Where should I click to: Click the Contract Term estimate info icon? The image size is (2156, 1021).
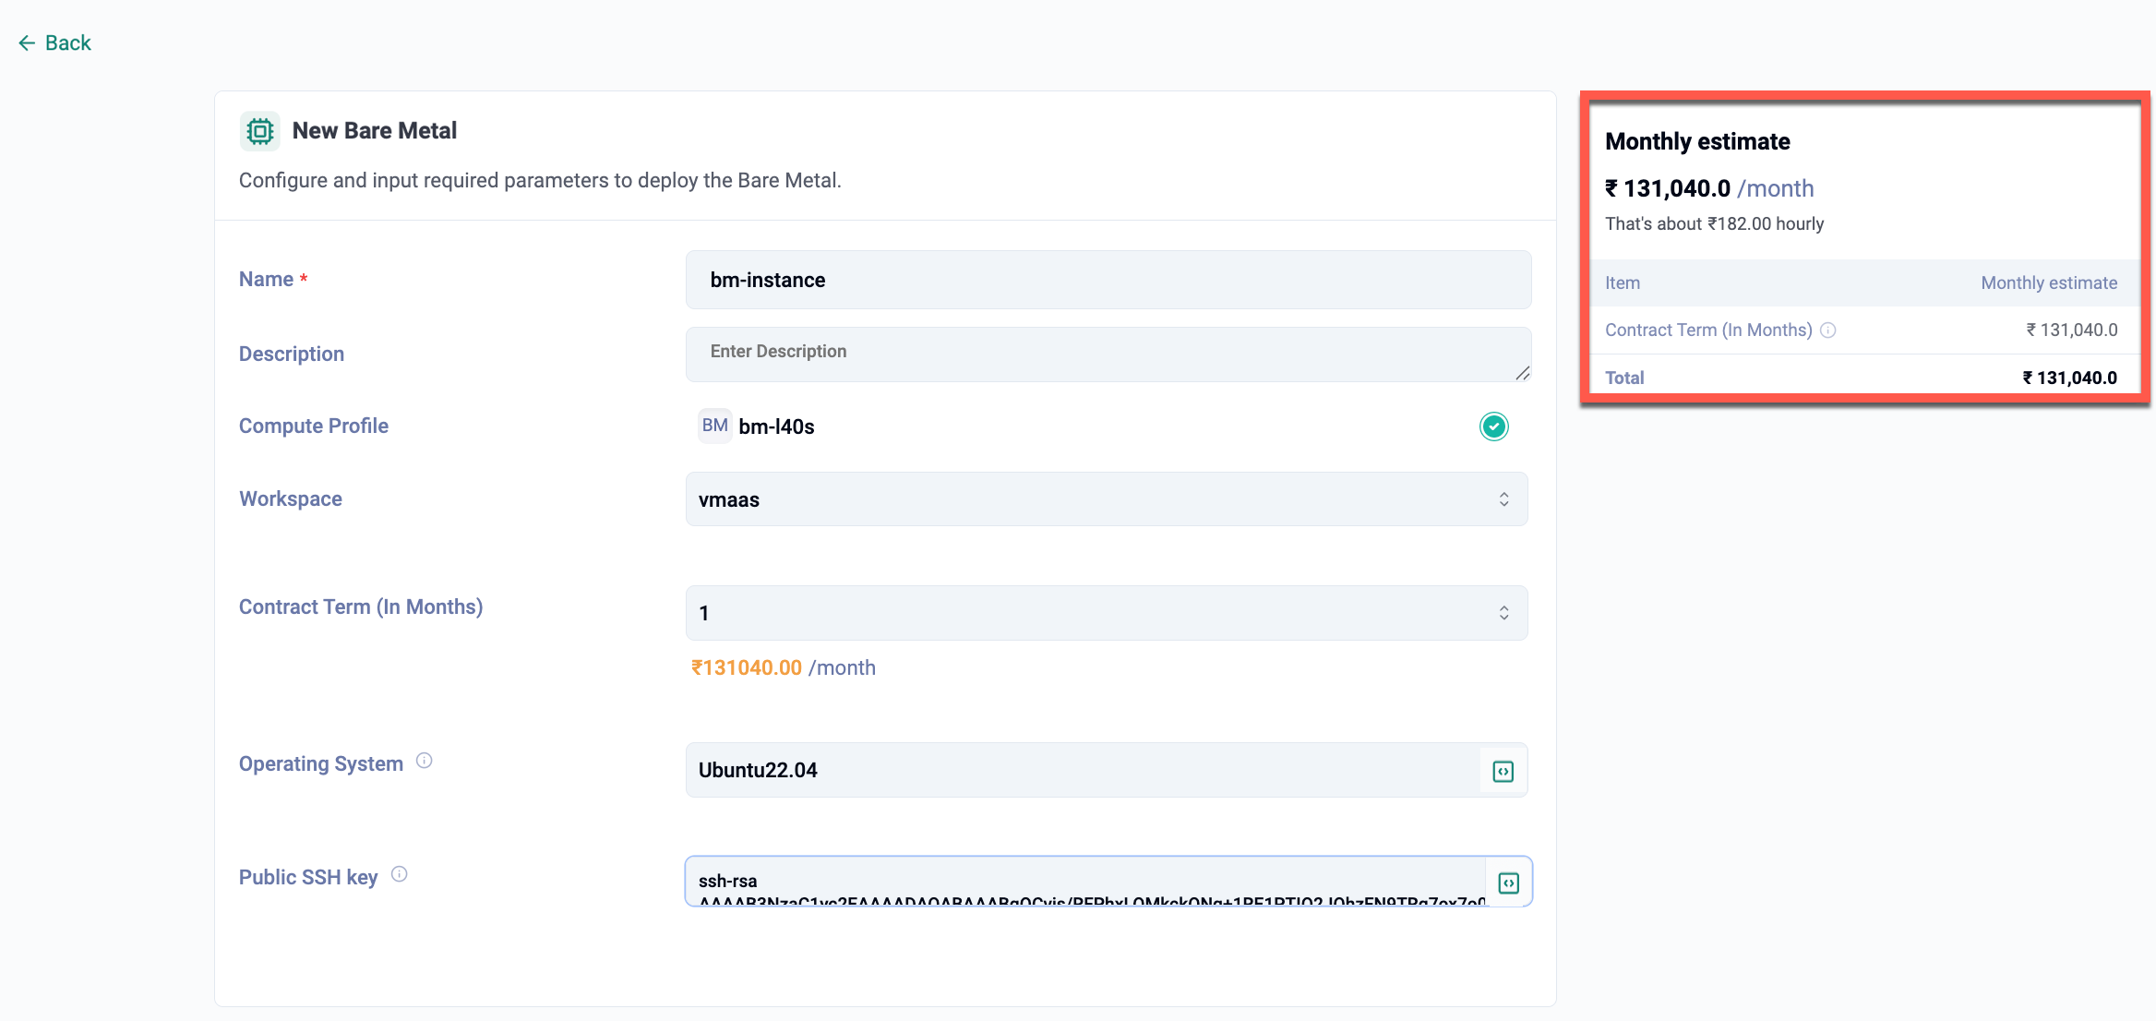coord(1827,330)
